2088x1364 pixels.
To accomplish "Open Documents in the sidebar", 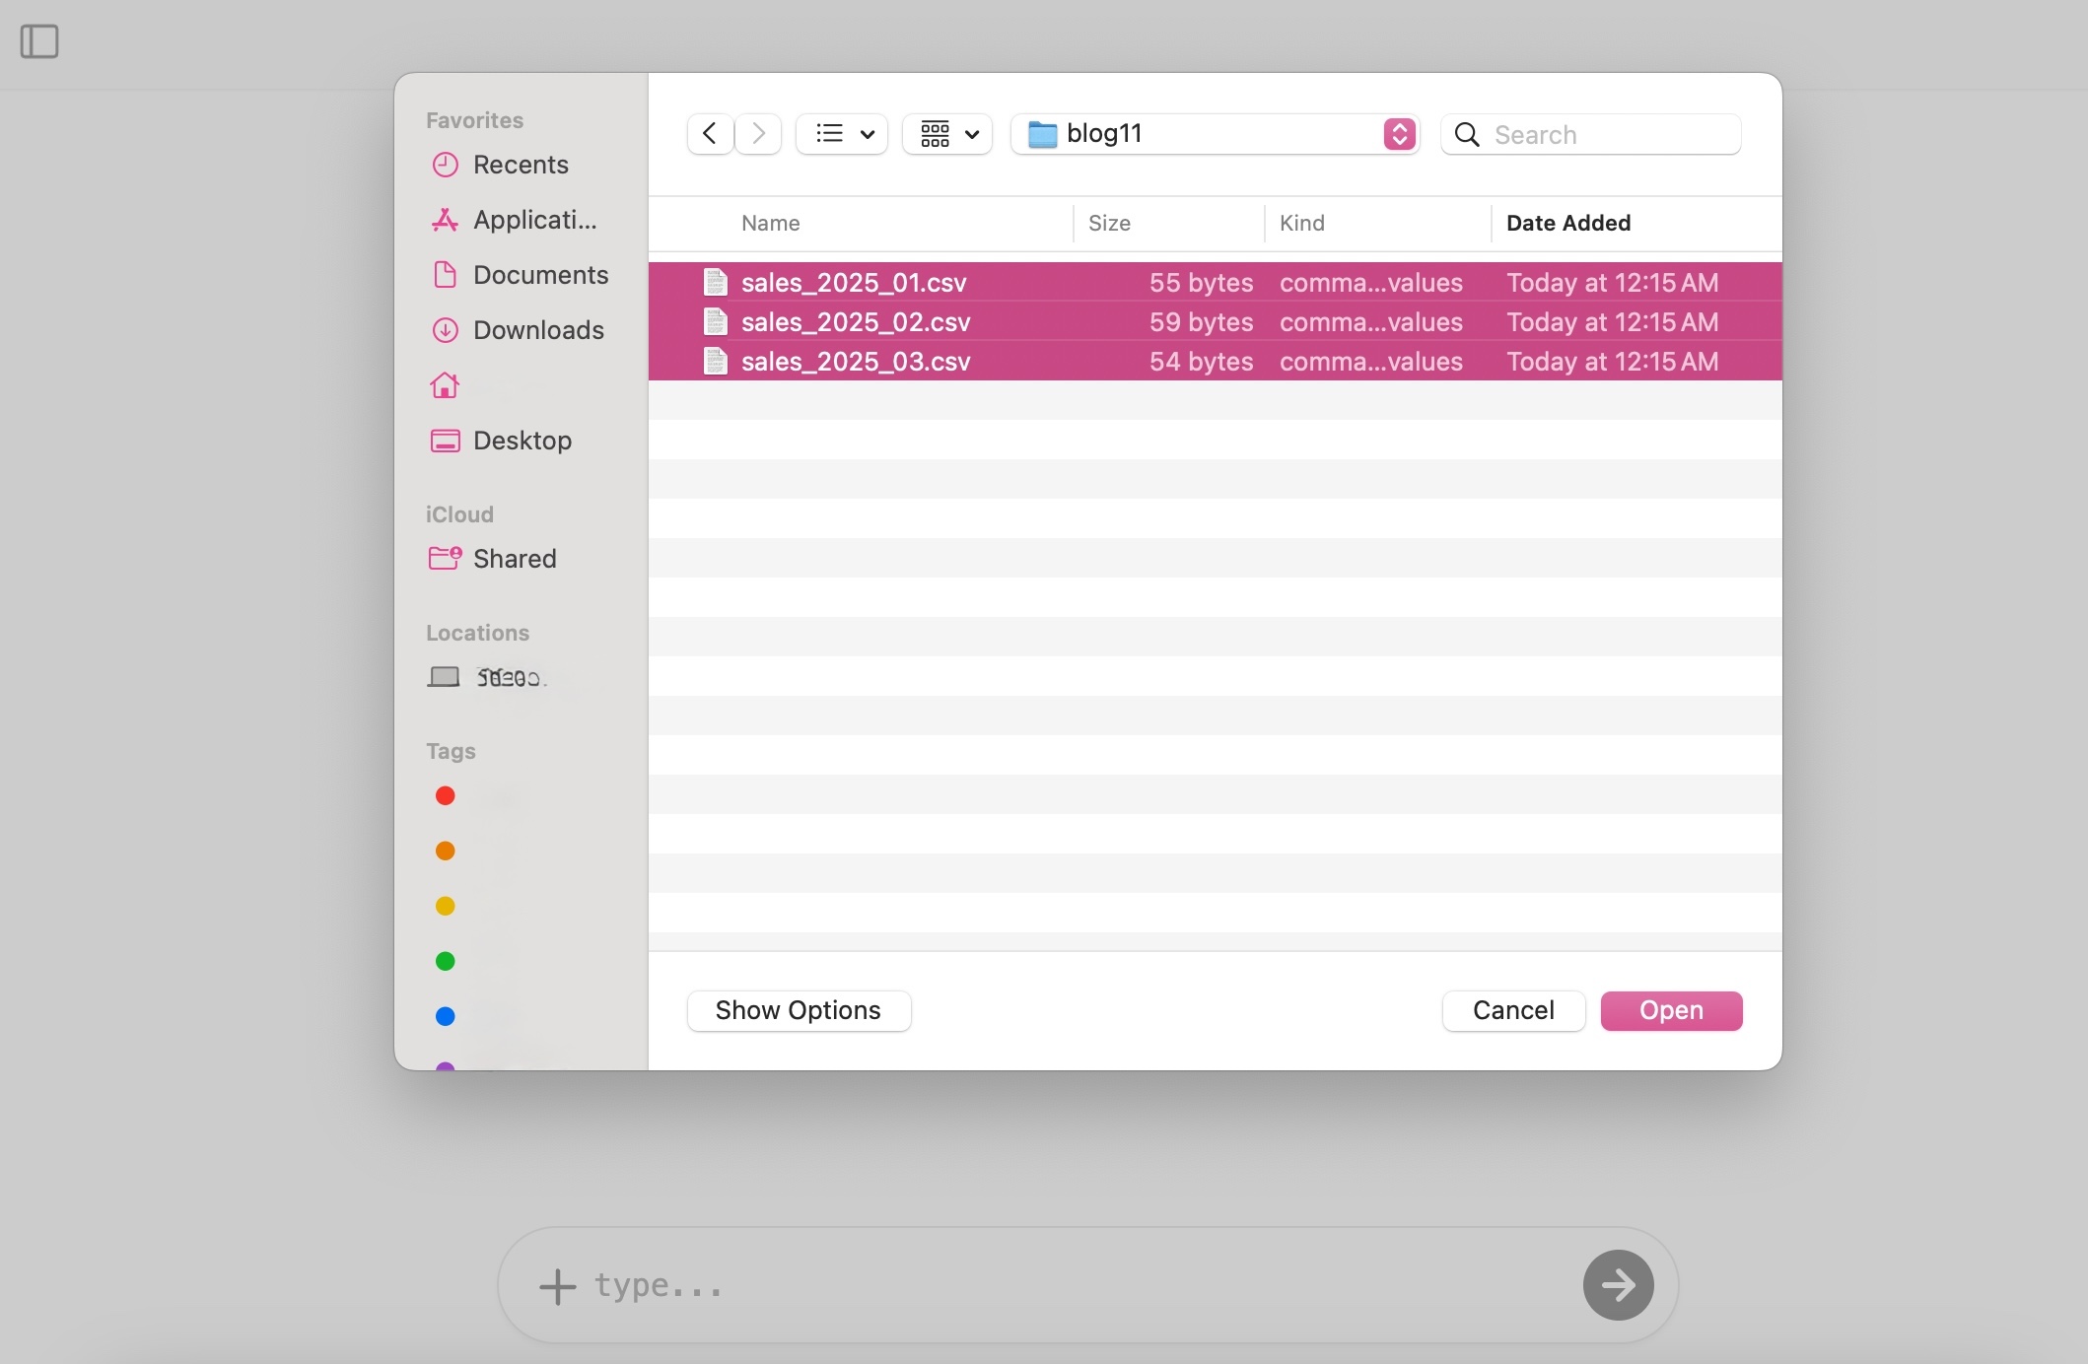I will click(x=521, y=275).
